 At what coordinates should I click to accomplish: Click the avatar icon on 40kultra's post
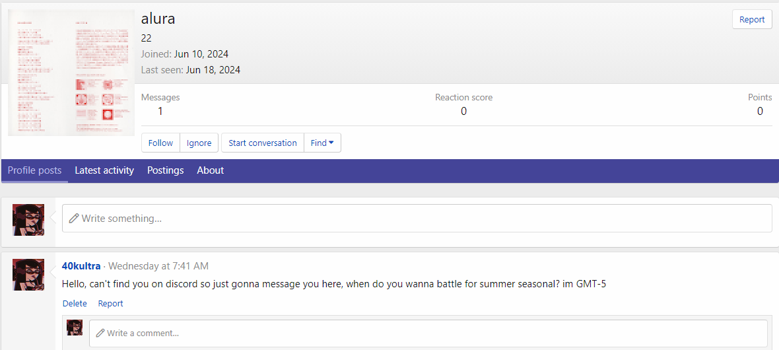28,275
